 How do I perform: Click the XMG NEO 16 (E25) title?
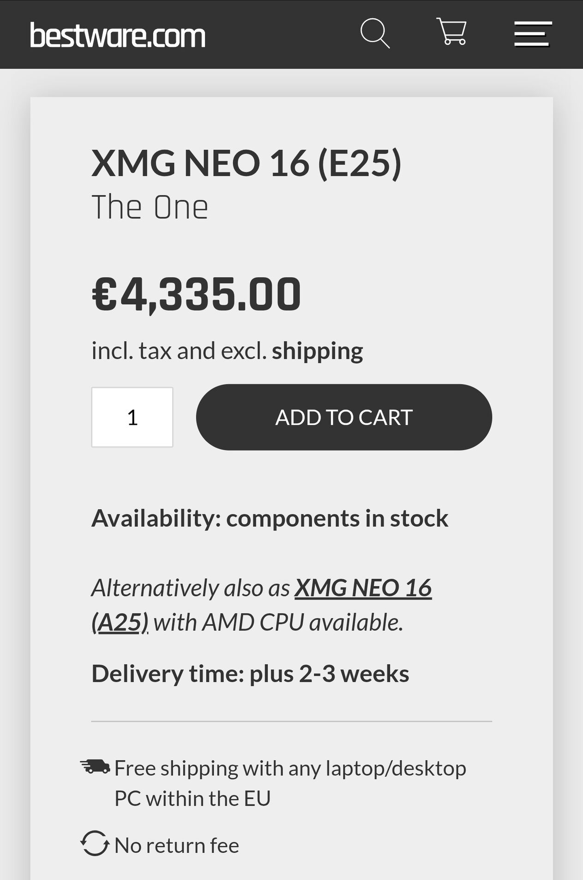(246, 163)
